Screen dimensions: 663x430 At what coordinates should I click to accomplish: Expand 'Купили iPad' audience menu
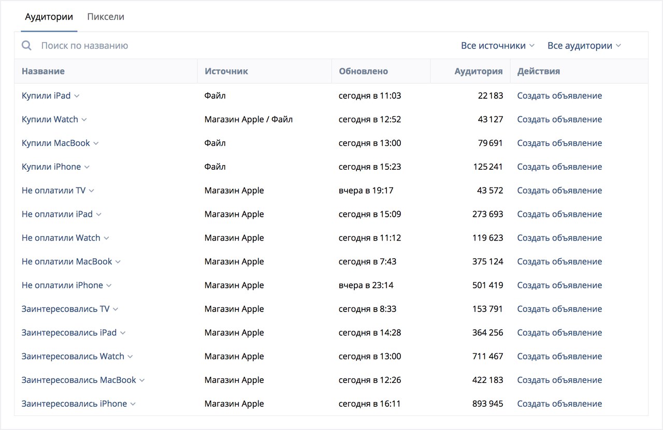[x=77, y=96]
